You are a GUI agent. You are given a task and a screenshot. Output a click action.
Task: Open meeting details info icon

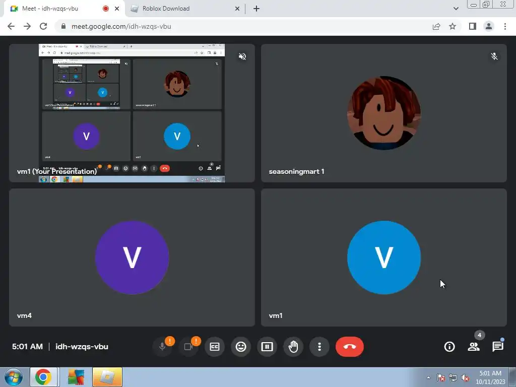449,347
